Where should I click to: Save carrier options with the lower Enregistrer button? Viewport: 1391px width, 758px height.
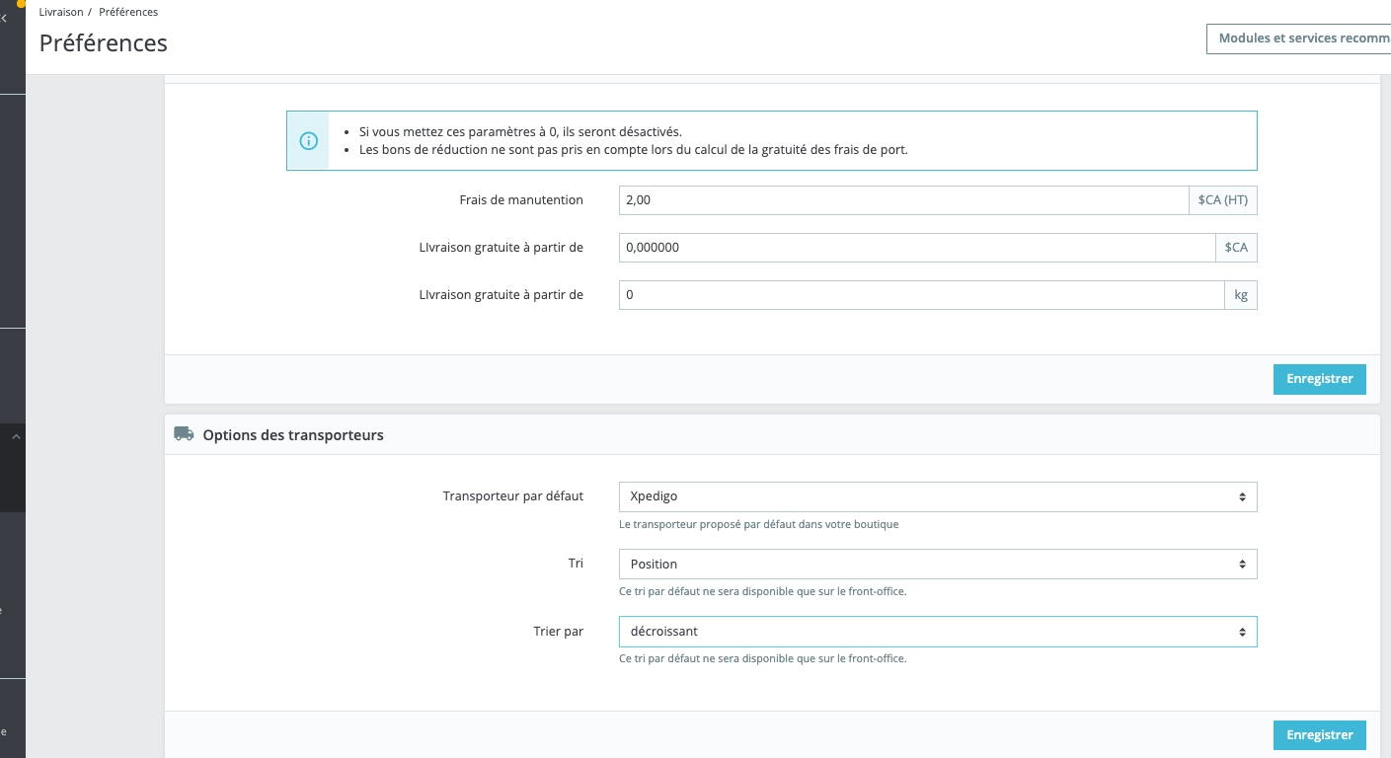coord(1319,735)
